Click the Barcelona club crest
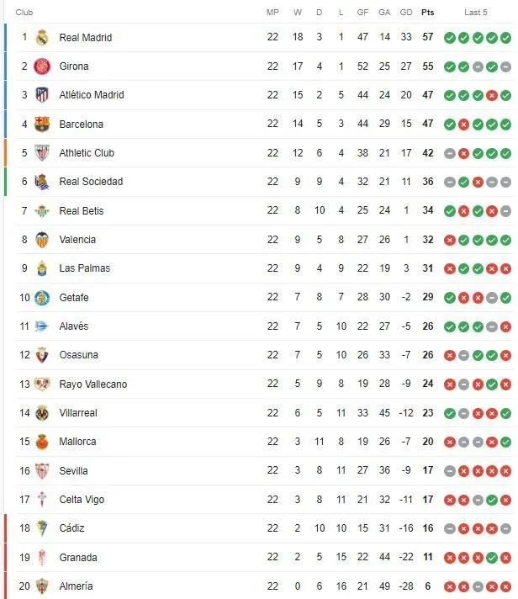Screen dimensions: 518x599 point(42,125)
